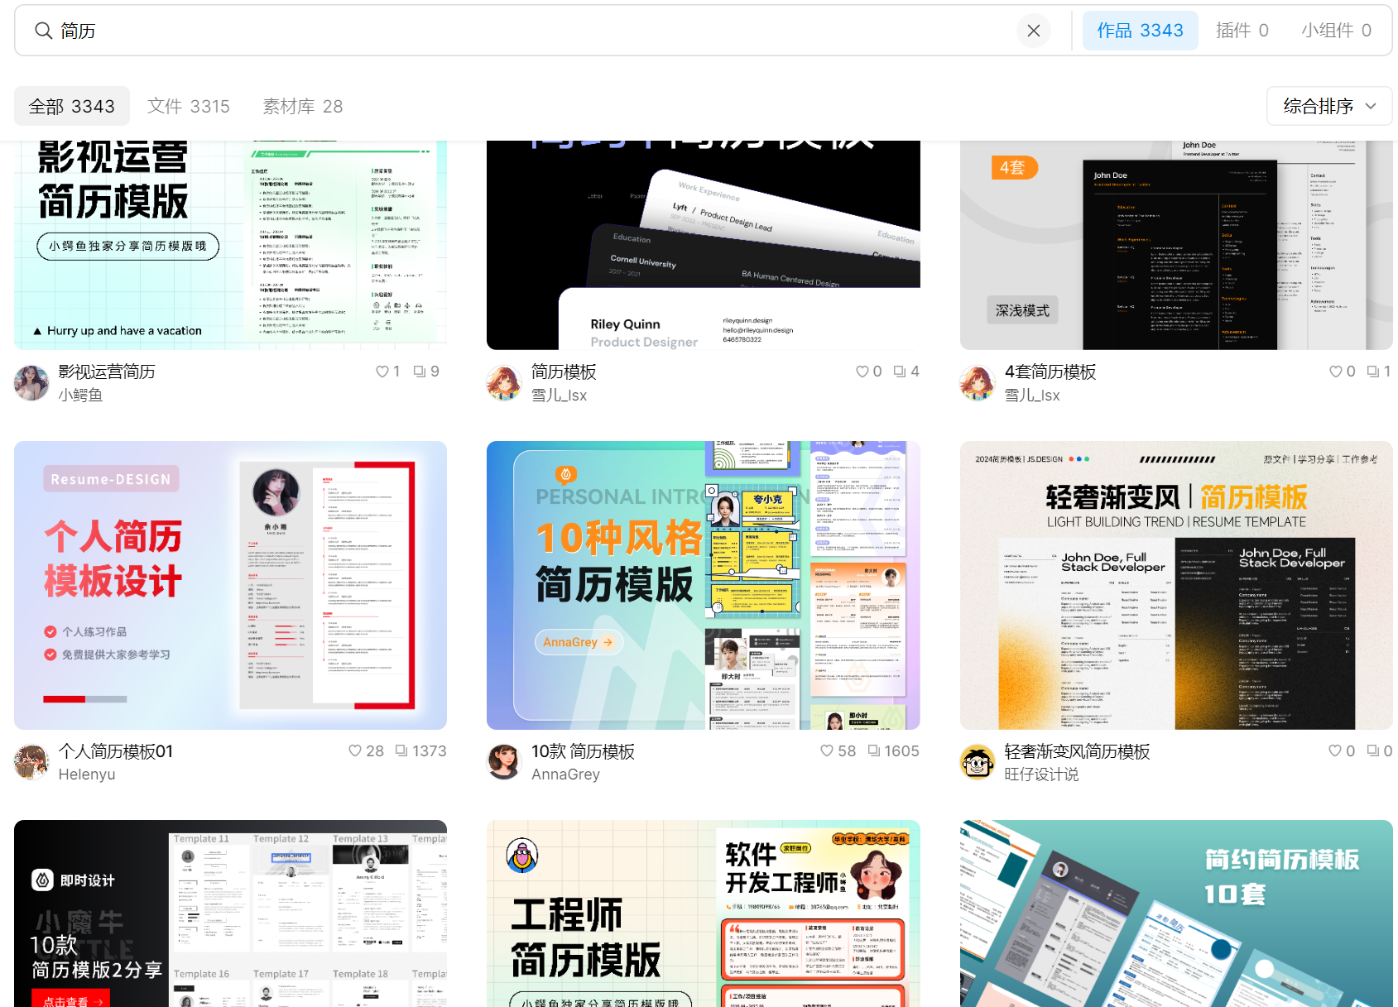
Task: Open the 工程师简历模版 thumbnail
Action: tap(704, 913)
